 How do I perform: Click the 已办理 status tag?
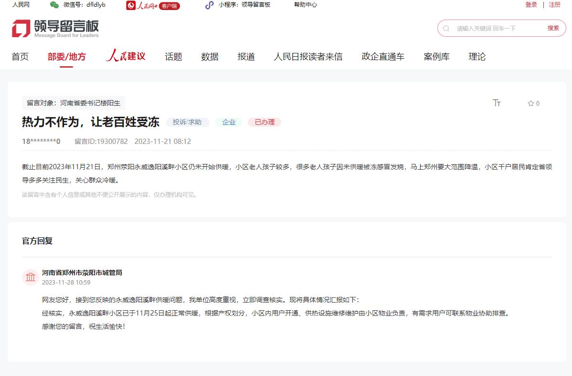tap(265, 122)
